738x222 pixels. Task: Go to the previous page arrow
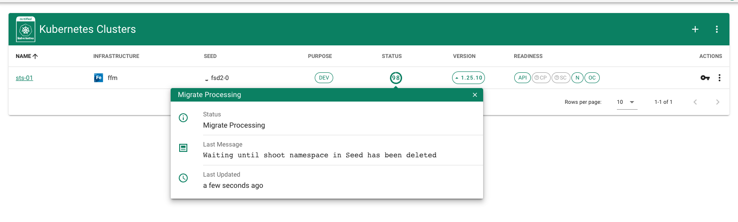695,102
